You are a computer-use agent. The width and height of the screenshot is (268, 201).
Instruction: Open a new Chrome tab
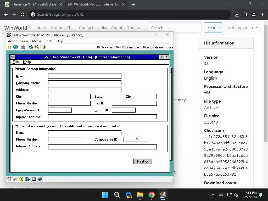(133, 4)
